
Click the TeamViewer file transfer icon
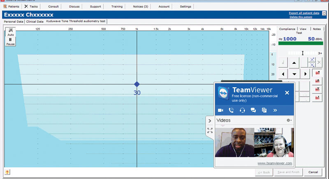click(264, 110)
